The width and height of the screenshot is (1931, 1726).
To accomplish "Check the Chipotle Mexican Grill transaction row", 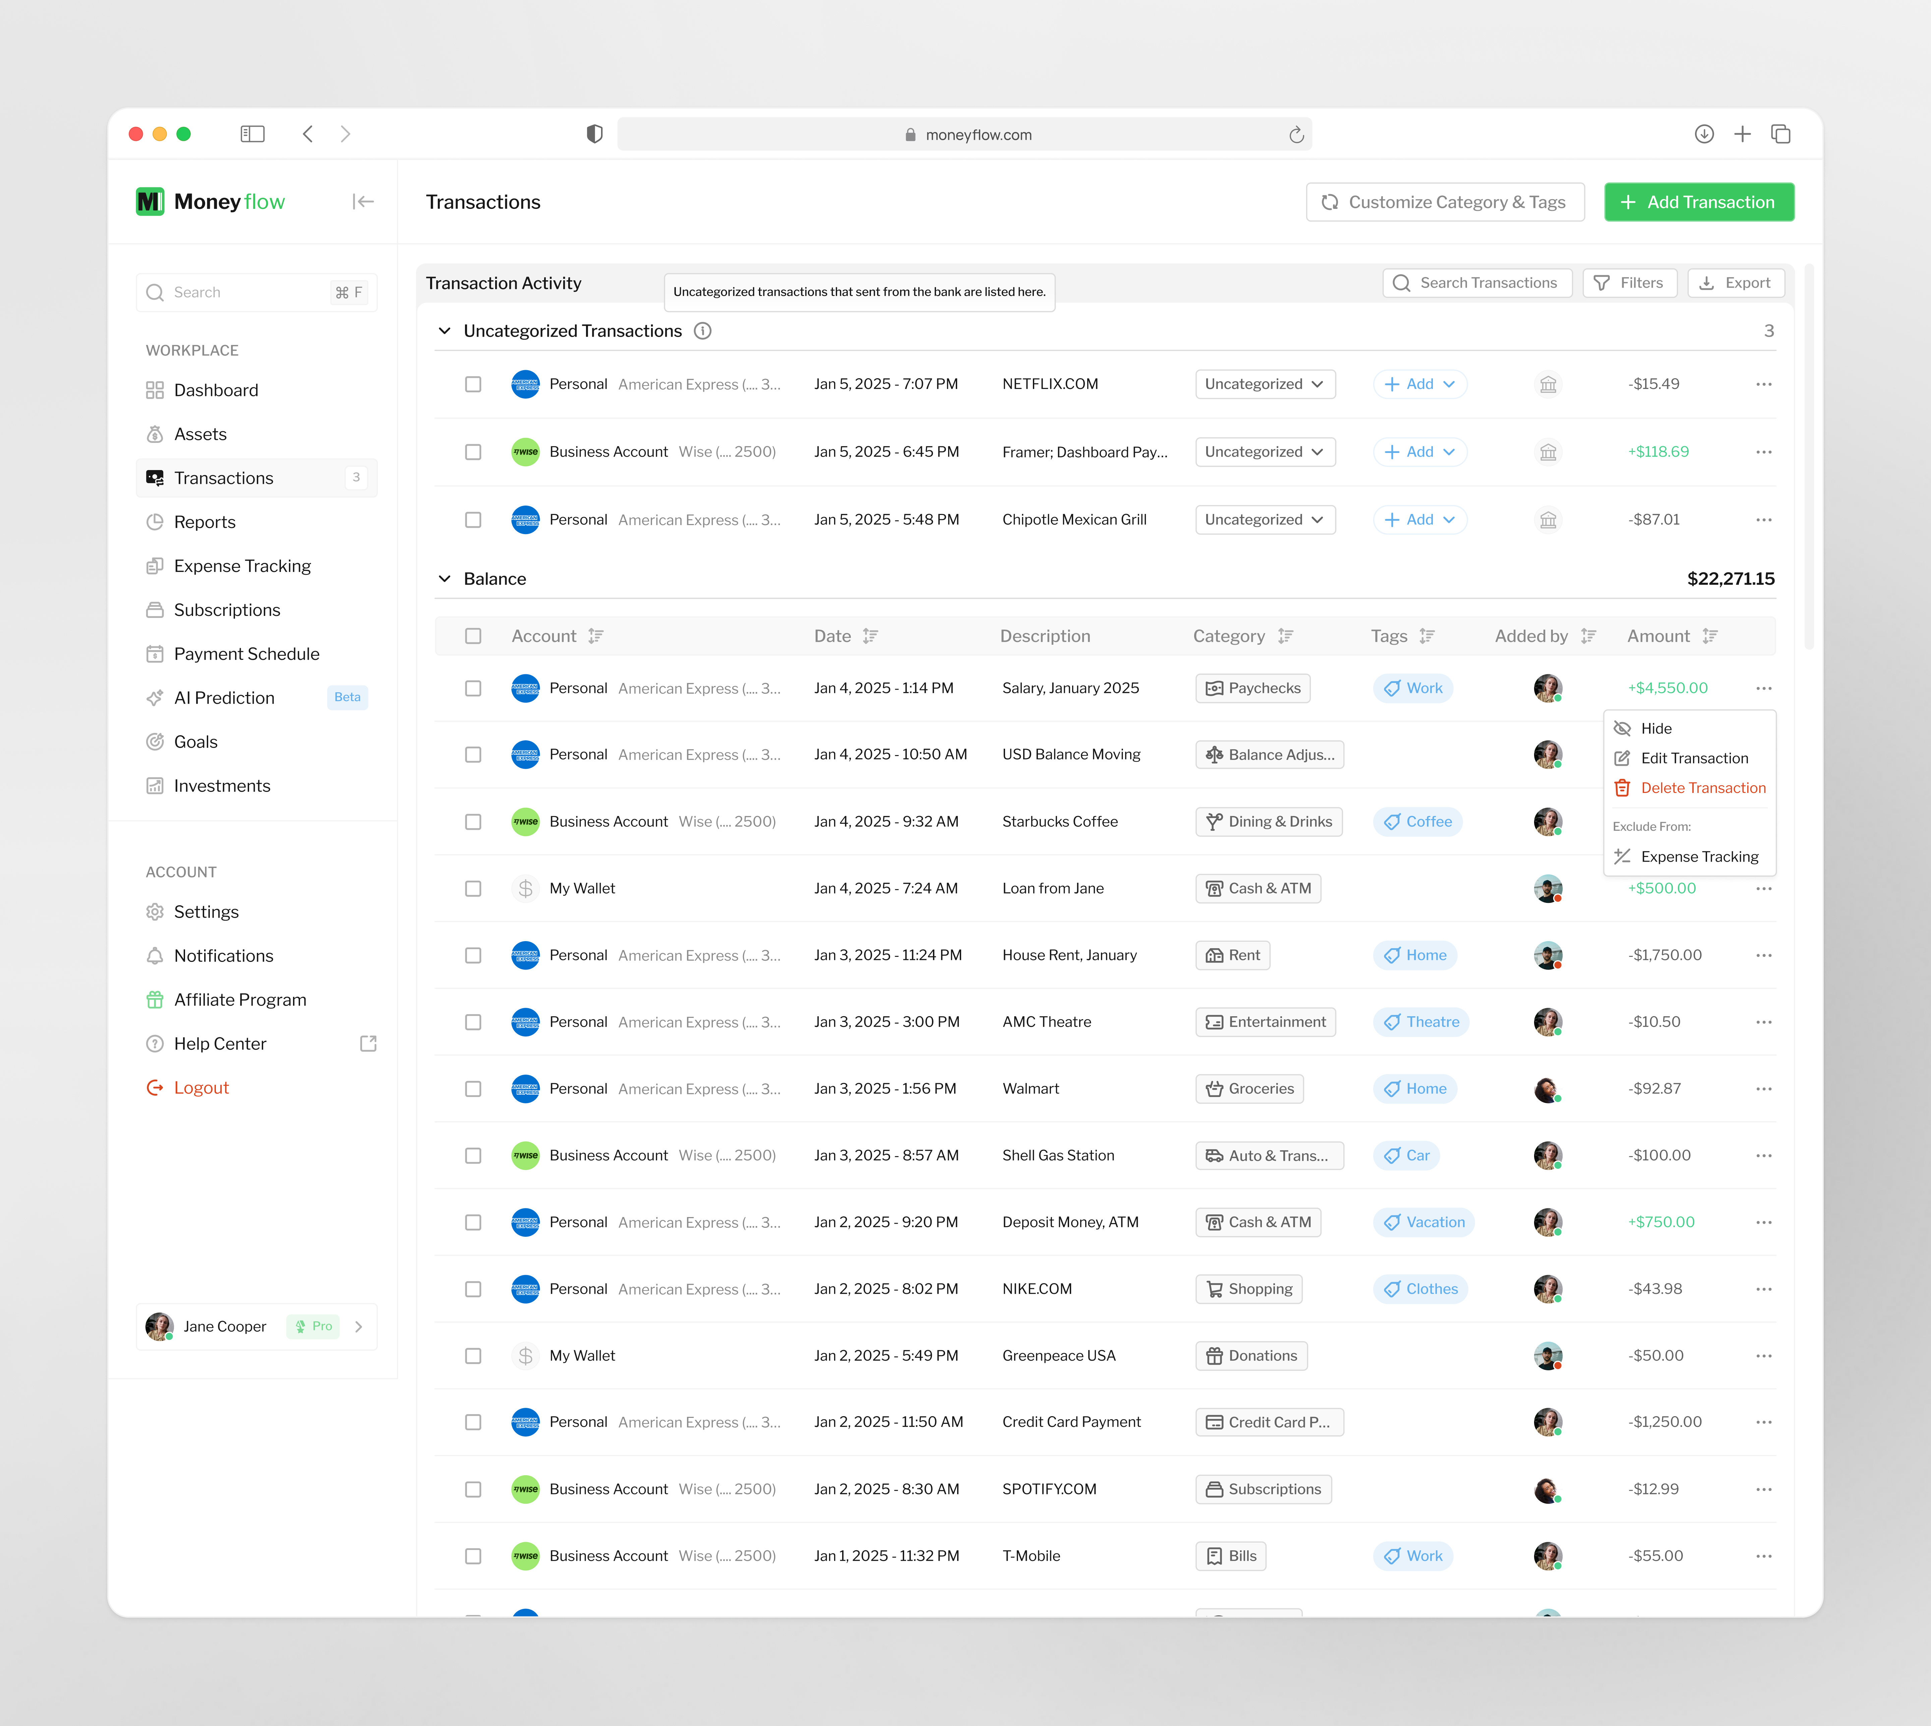I will (x=473, y=520).
